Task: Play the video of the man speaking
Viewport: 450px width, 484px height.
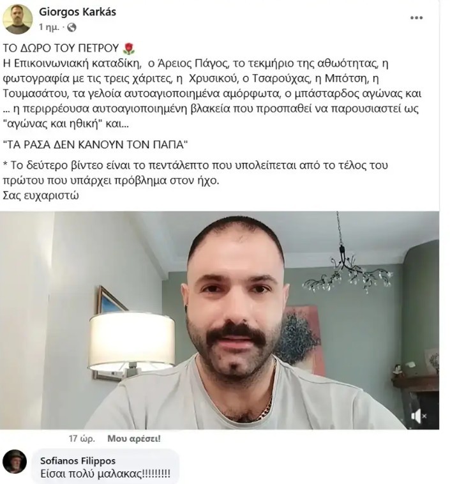Action: pyautogui.click(x=220, y=321)
